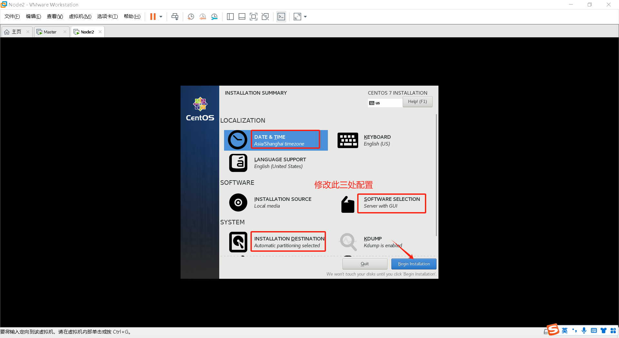Click the Sogou voice input microphone icon
The image size is (619, 338).
pos(584,331)
